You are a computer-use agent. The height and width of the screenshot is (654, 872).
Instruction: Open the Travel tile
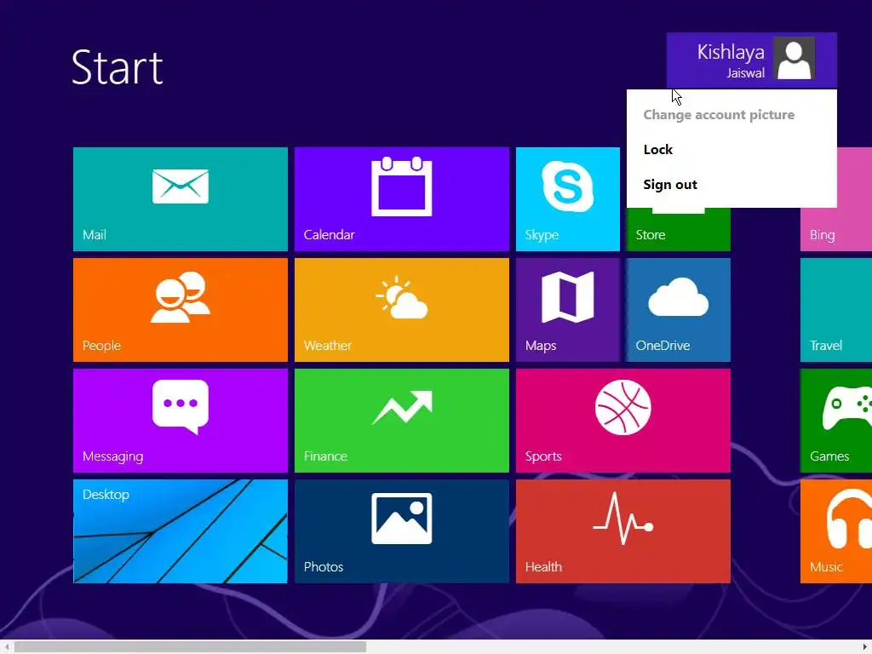[836, 310]
